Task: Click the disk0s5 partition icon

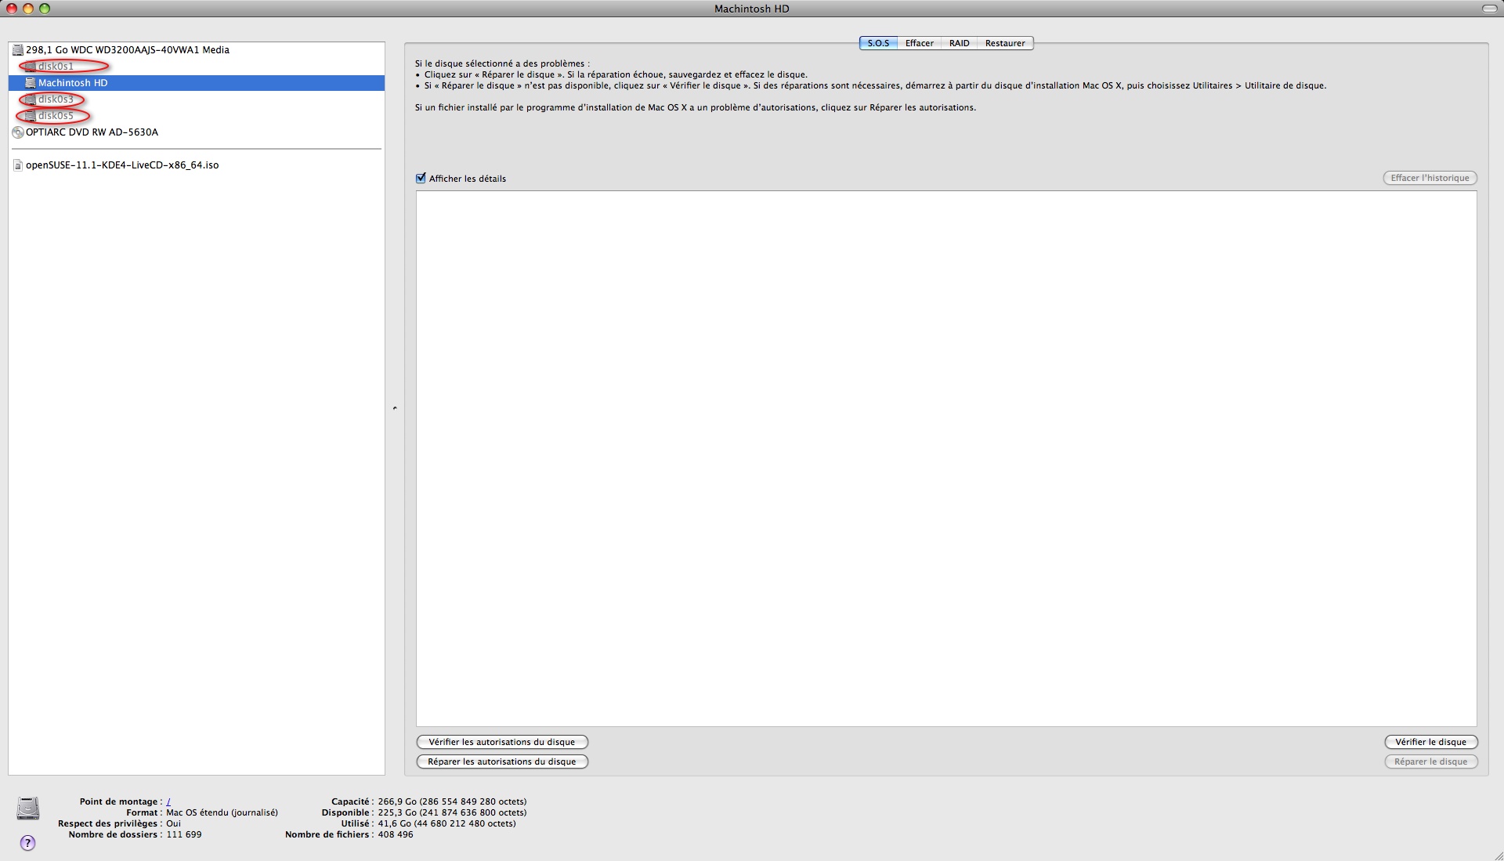Action: 31,116
